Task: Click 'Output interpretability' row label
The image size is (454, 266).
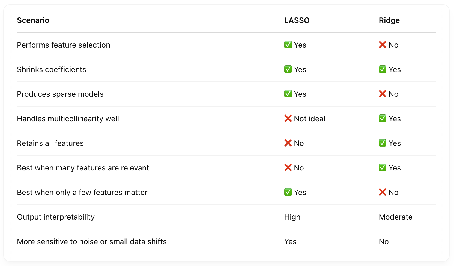Action: pos(56,217)
